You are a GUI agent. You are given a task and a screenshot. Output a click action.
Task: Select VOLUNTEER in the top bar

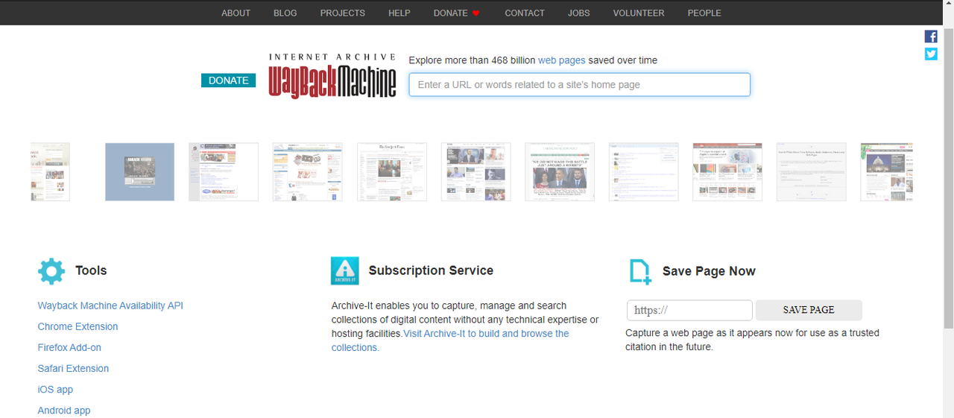(x=638, y=13)
